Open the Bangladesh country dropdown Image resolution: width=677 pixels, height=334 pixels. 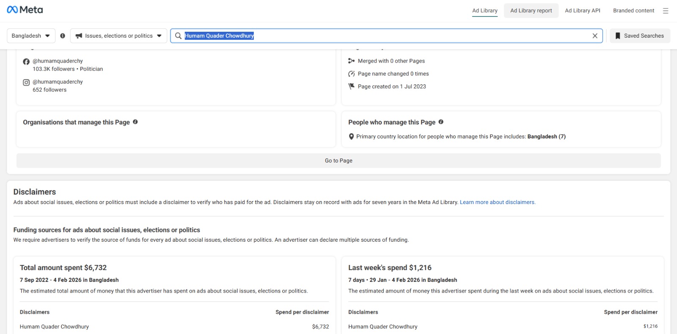coord(31,36)
